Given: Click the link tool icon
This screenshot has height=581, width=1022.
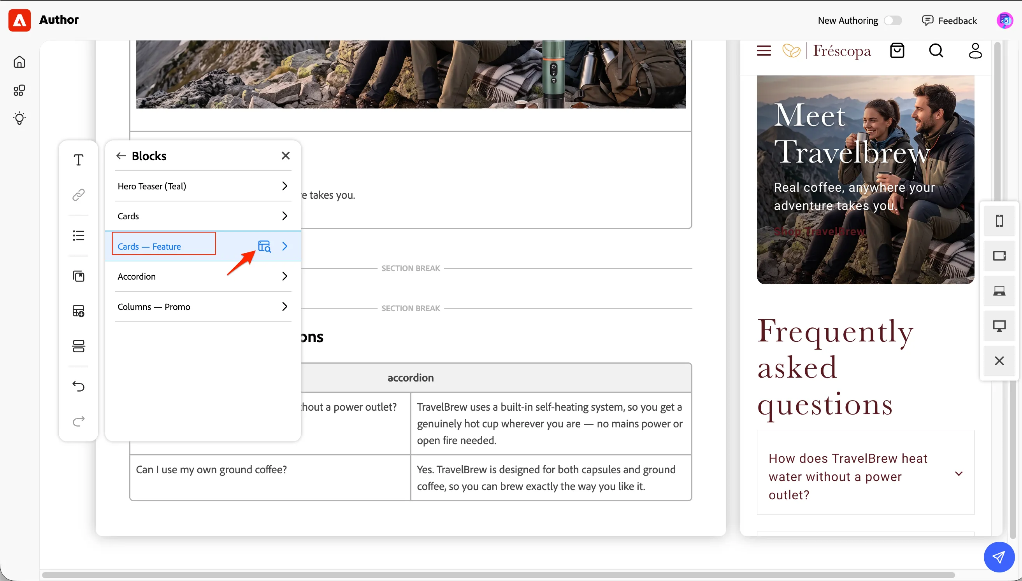Looking at the screenshot, I should (x=78, y=195).
